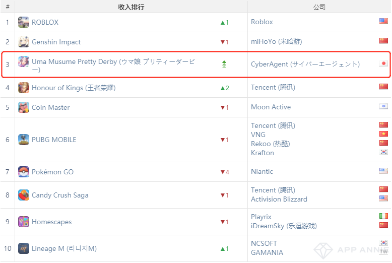Click the Honour of Kings icon

24,88
